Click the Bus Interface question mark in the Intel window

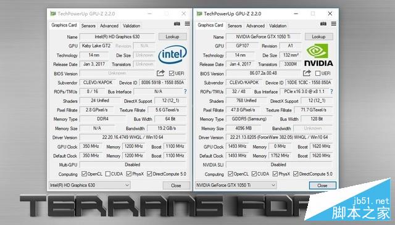185,92
